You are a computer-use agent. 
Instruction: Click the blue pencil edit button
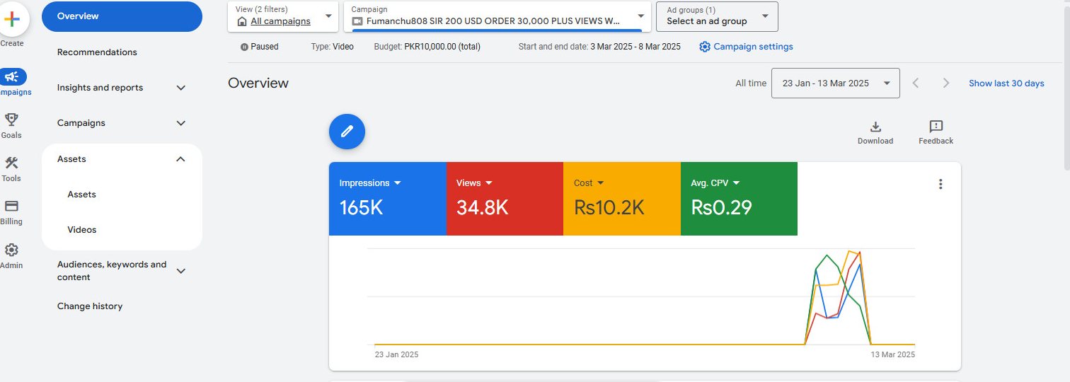pyautogui.click(x=347, y=132)
